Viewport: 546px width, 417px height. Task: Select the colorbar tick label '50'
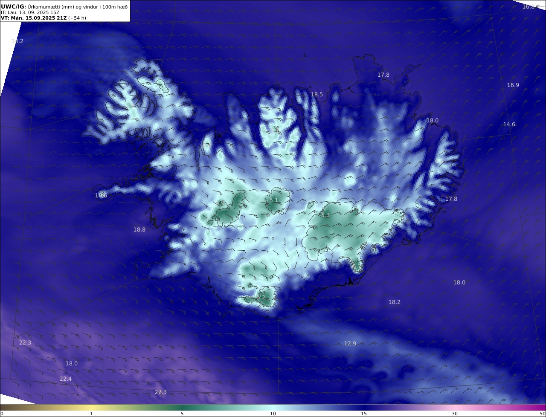543,414
